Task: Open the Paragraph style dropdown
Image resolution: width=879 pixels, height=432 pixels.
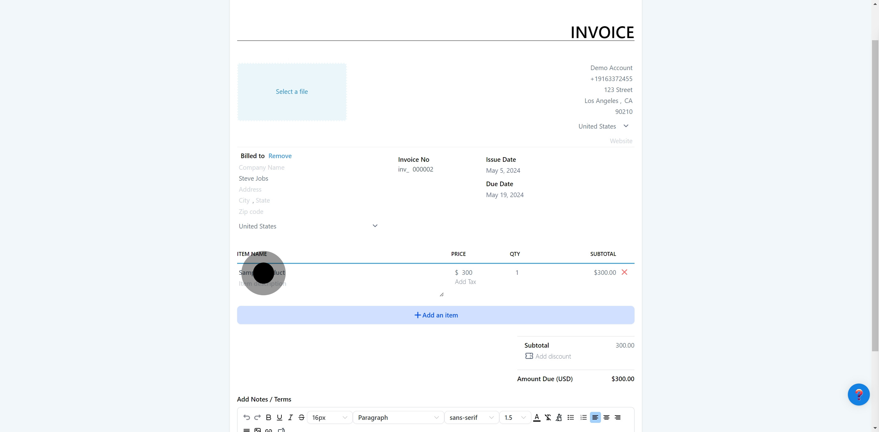Action: pos(398,417)
